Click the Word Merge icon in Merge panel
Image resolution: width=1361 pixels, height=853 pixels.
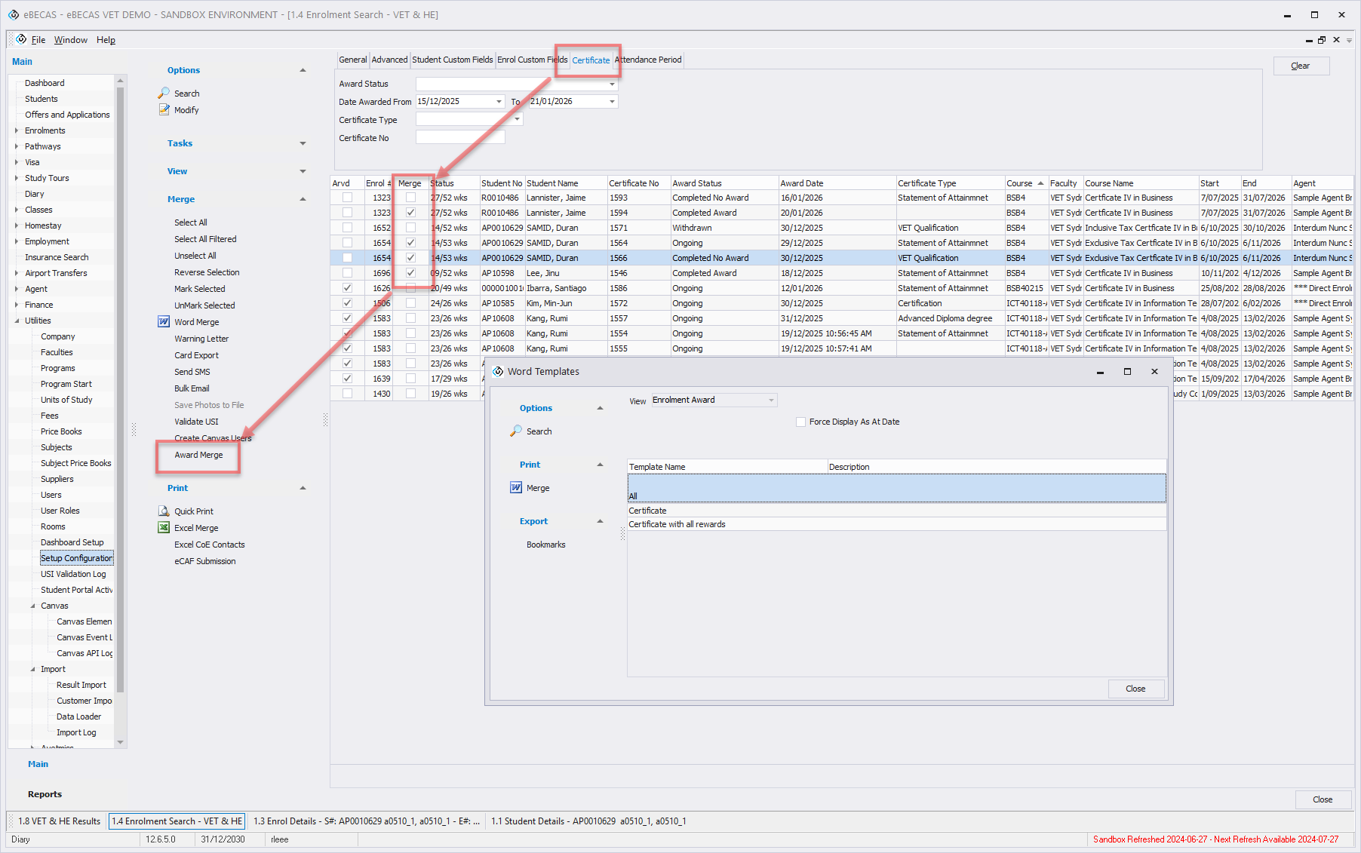(x=164, y=322)
